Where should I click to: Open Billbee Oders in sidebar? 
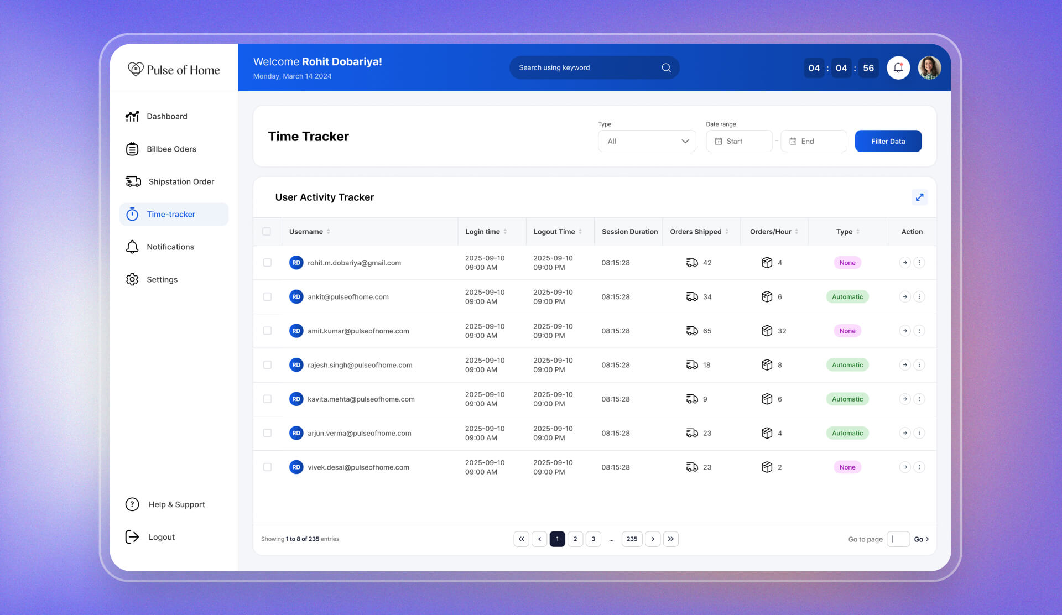171,149
